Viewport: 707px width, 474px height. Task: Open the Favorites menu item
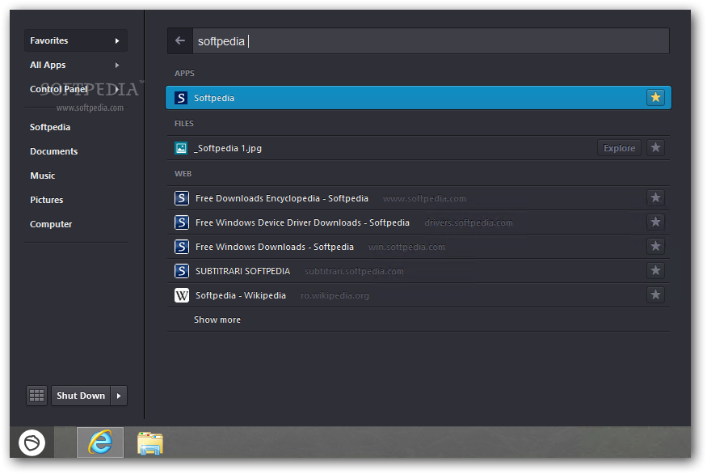76,40
